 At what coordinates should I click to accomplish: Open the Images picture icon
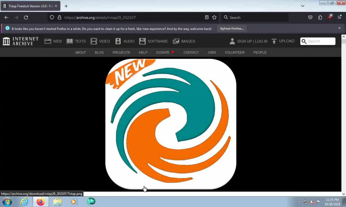pyautogui.click(x=176, y=41)
